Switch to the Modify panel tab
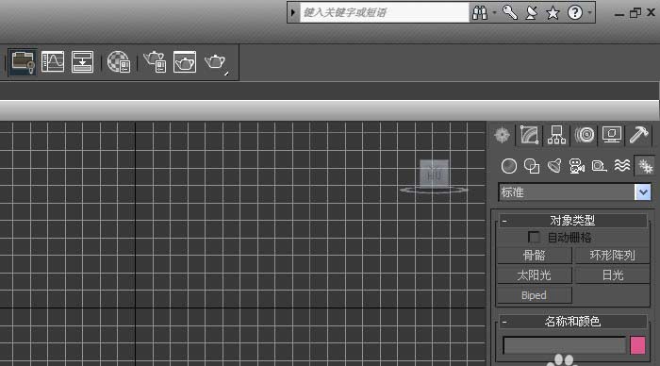 point(530,135)
